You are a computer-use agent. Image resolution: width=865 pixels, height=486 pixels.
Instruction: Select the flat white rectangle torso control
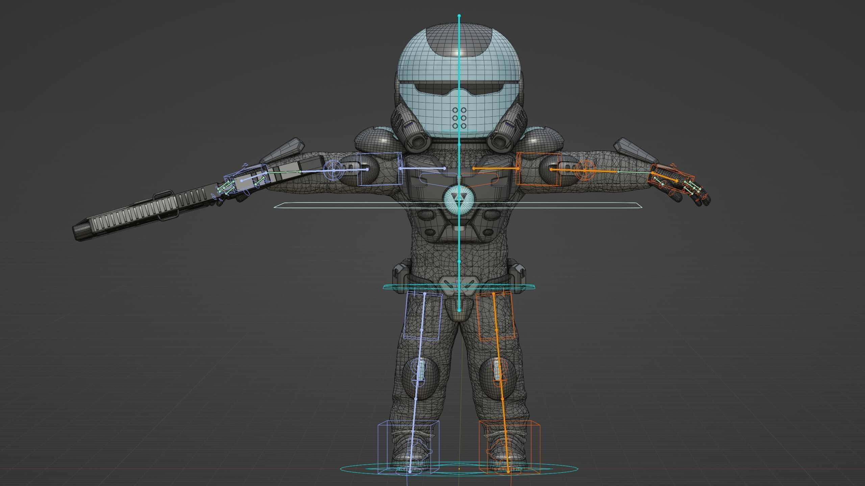(458, 205)
